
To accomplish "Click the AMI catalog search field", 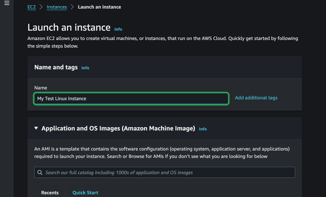I will (x=165, y=172).
